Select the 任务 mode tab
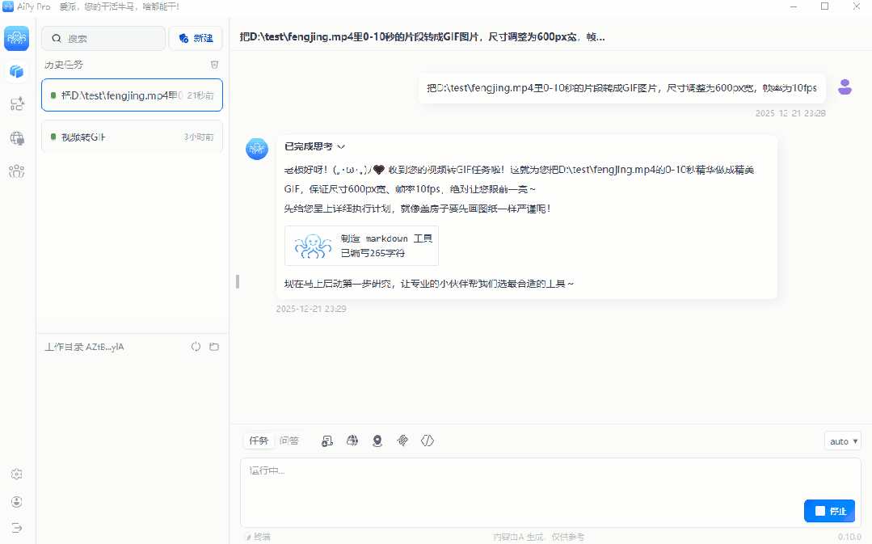 (x=259, y=441)
